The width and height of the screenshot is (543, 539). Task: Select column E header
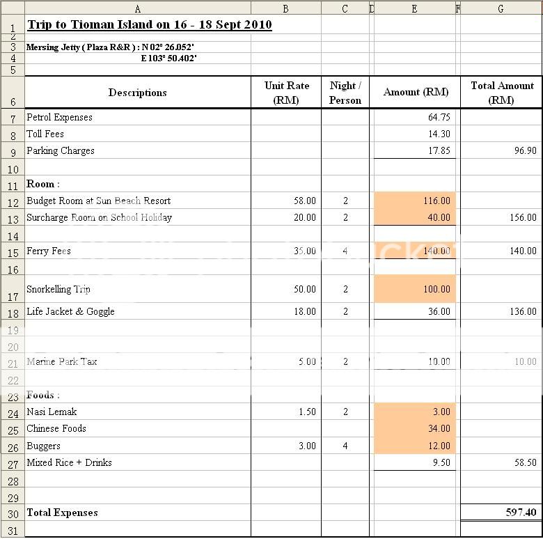click(414, 8)
